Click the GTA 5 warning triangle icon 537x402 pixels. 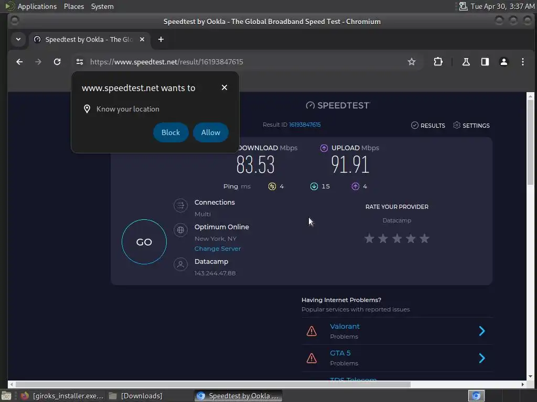click(x=312, y=358)
